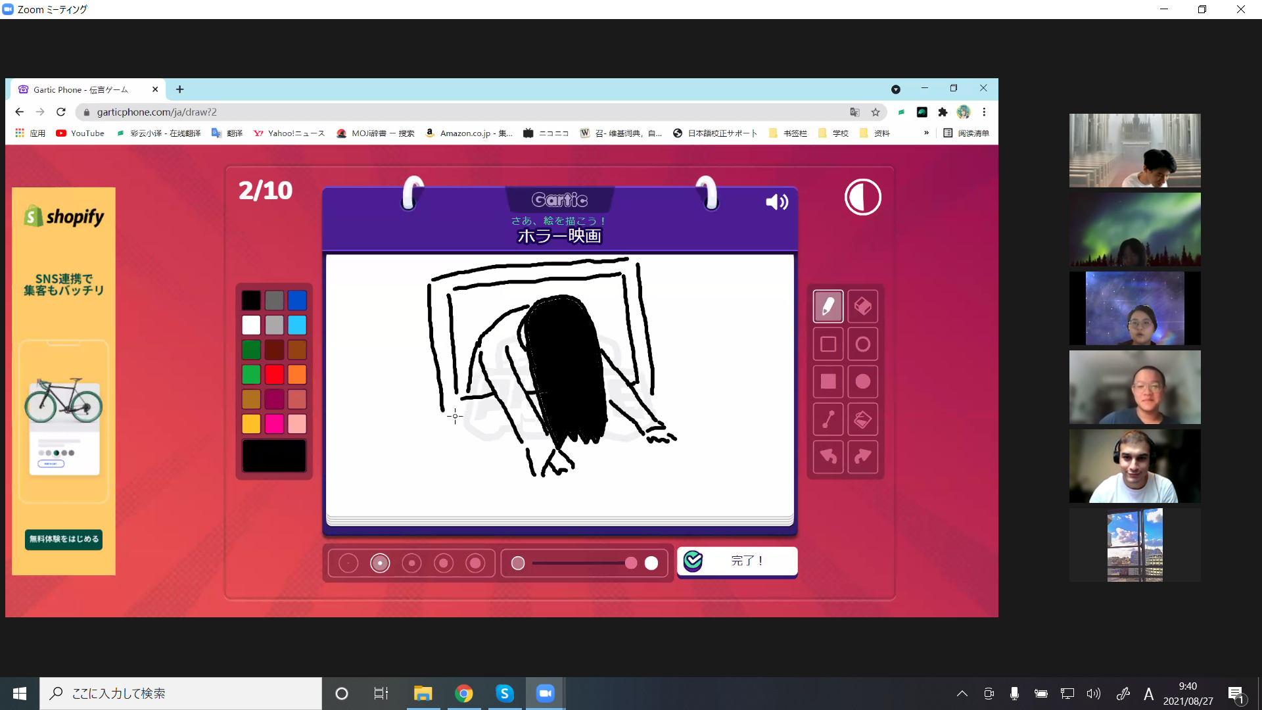1262x710 pixels.
Task: Open Chrome from the taskbar
Action: click(464, 694)
